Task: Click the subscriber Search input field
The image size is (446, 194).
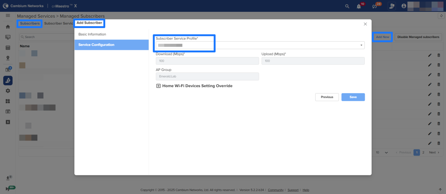Action: pyautogui.click(x=47, y=37)
